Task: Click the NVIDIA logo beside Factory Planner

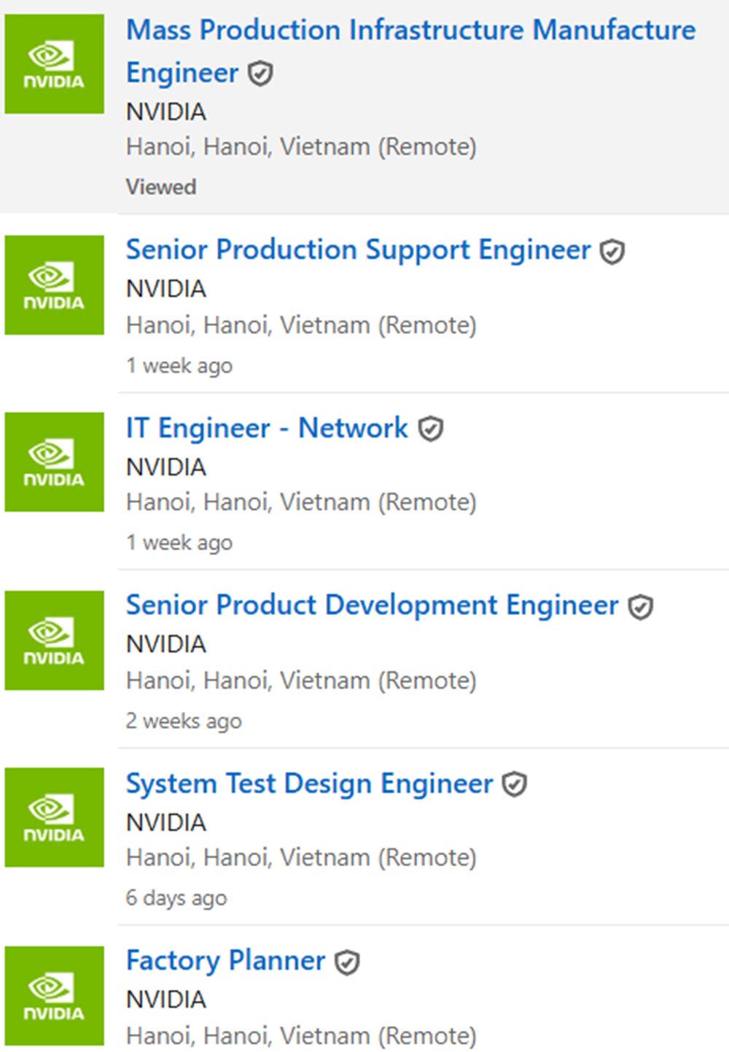Action: coord(54,996)
